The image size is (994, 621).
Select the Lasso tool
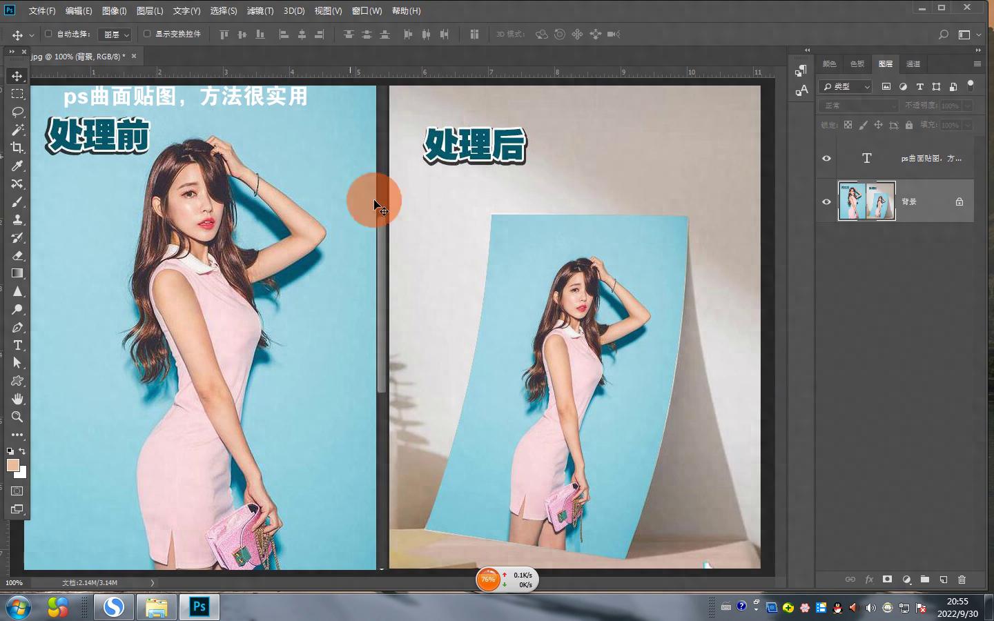[17, 112]
